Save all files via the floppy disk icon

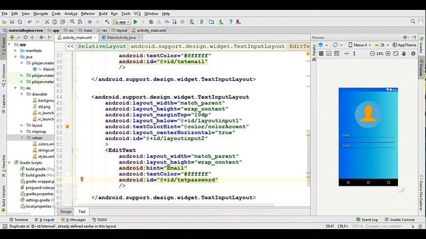point(12,22)
